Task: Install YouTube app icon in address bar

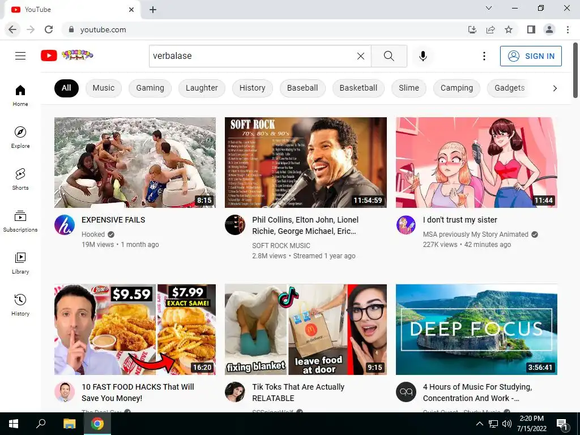Action: coord(472,29)
